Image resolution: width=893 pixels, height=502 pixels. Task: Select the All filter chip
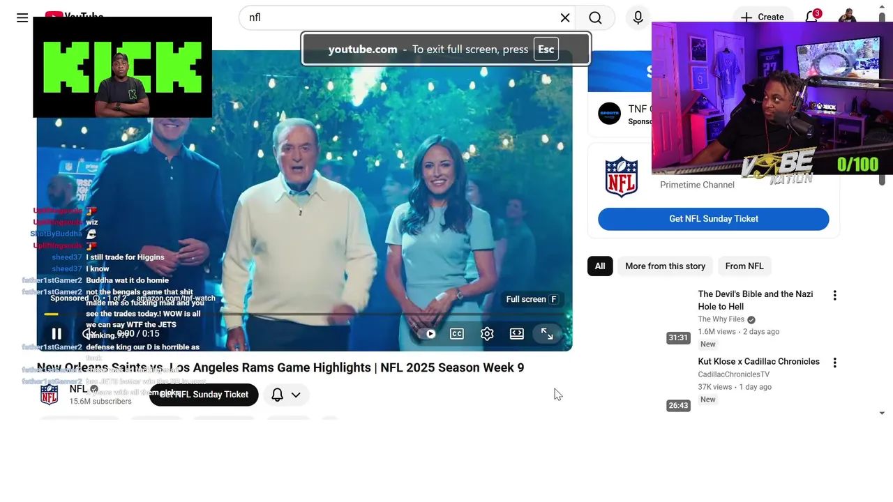[x=600, y=266]
